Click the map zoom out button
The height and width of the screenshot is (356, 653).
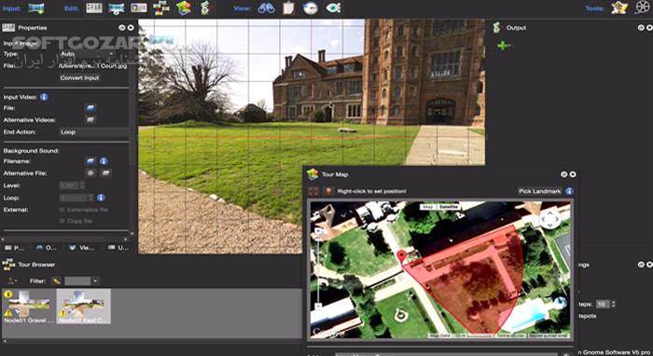click(319, 306)
